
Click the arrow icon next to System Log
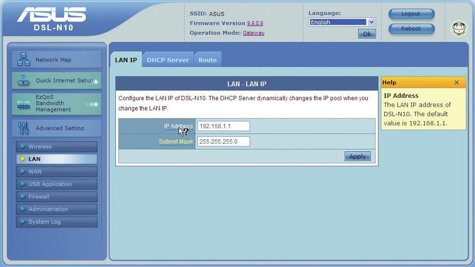(23, 222)
